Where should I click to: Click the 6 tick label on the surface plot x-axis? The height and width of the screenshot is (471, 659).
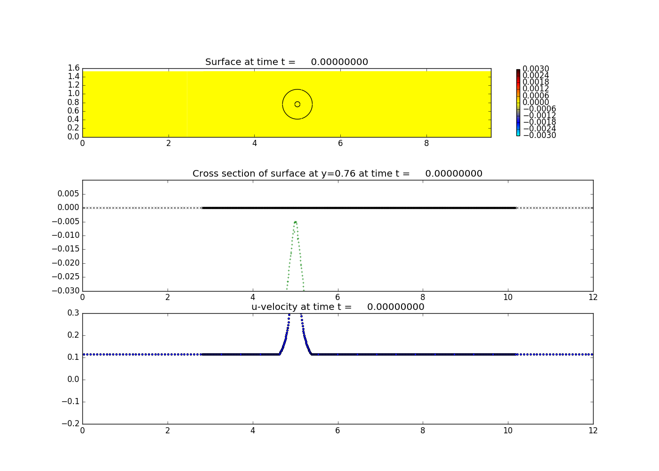click(340, 143)
